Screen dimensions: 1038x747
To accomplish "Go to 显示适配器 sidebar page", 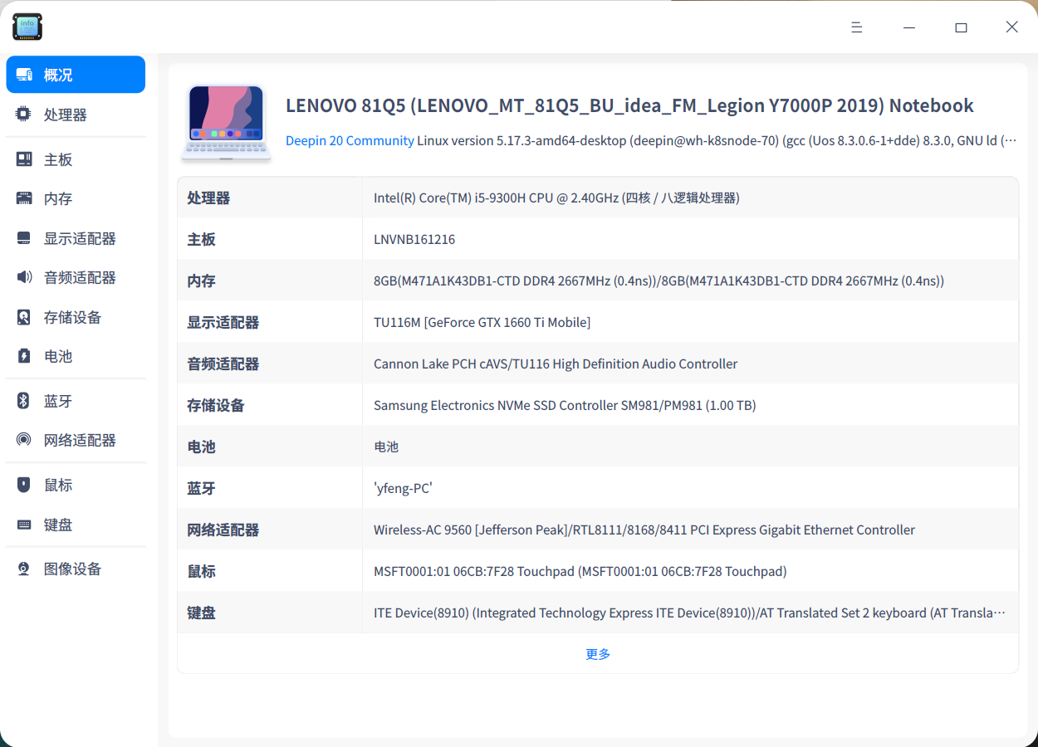I will (x=76, y=238).
